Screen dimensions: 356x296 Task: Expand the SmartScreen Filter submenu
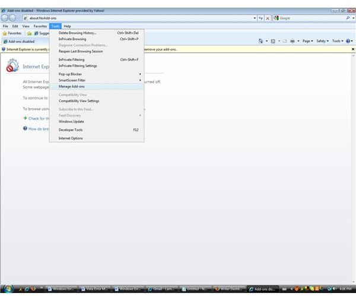pos(97,80)
